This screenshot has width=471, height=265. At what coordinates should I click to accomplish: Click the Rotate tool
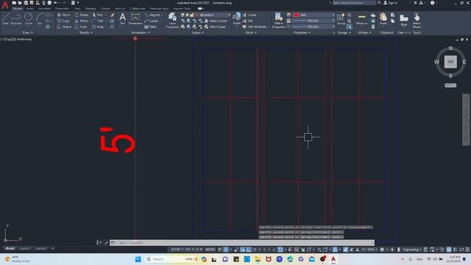point(82,15)
